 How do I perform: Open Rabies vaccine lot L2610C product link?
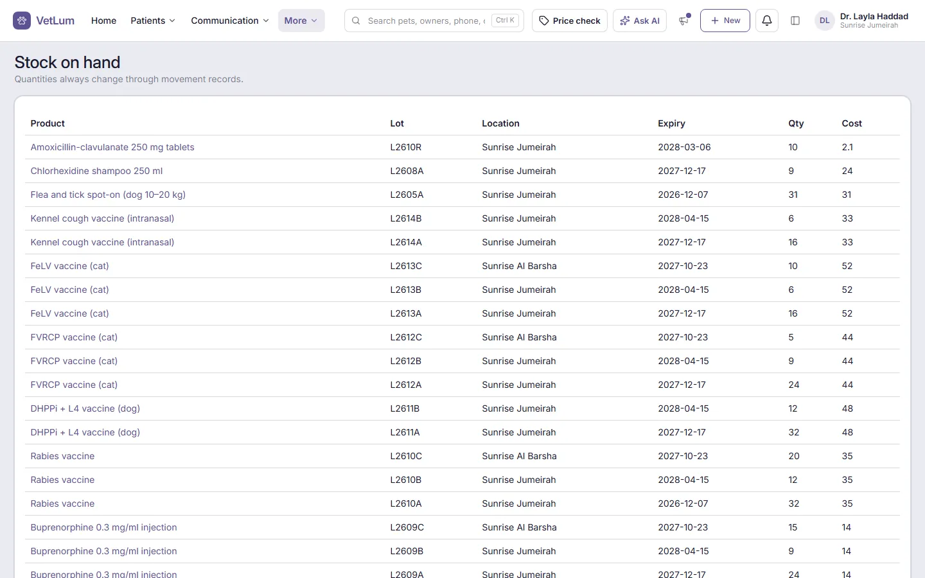click(x=62, y=456)
